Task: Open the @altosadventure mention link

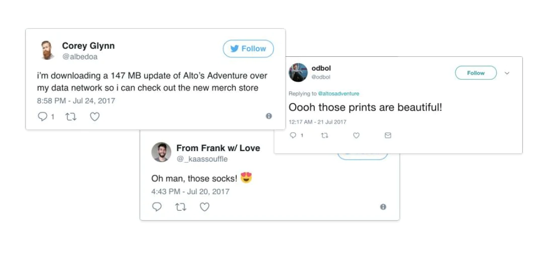Action: (x=338, y=94)
